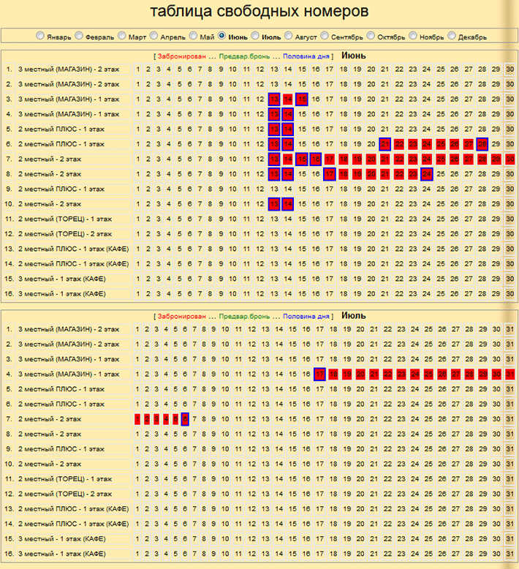Click booked day 1 in July row 7
Viewport: 519px width, 569px height.
click(137, 419)
